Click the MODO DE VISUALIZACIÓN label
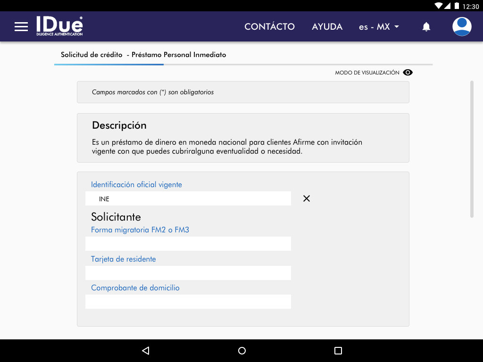The image size is (483, 362). tap(367, 73)
